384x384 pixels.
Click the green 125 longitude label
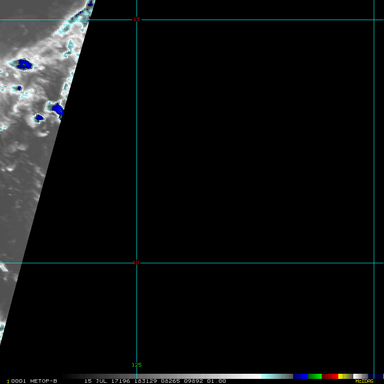point(137,365)
